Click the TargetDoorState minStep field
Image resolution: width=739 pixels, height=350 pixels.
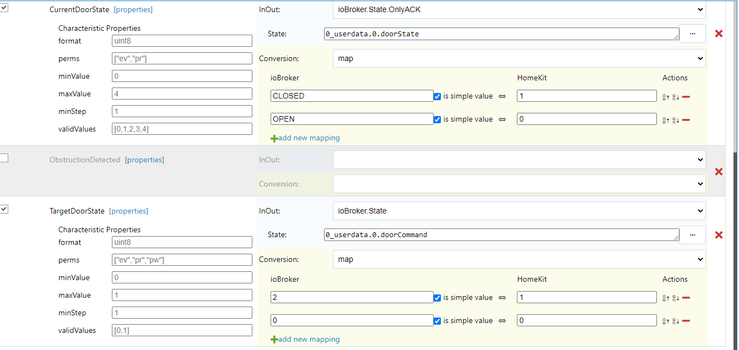tap(182, 313)
